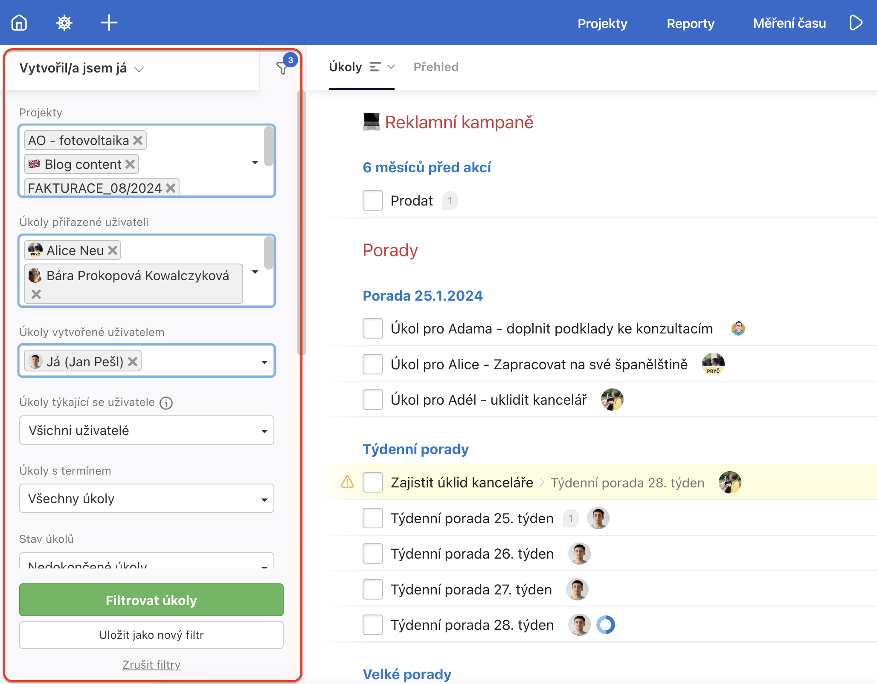Open the Reklamní kampaně project heading
877x684 pixels.
pyautogui.click(x=459, y=122)
